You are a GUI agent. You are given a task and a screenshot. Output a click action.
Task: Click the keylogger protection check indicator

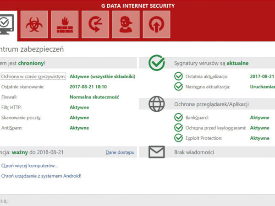pyautogui.click(x=178, y=128)
